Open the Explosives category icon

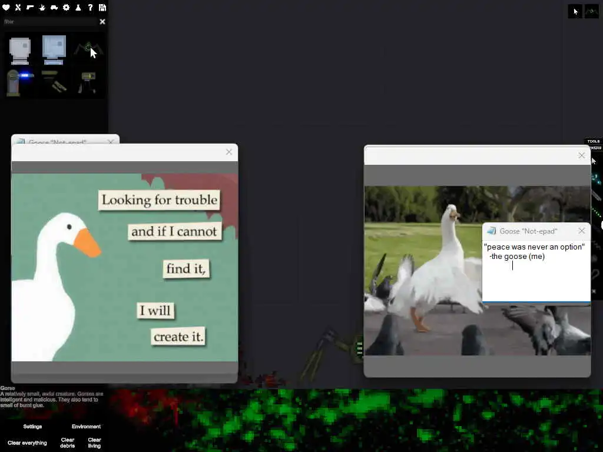tap(42, 7)
